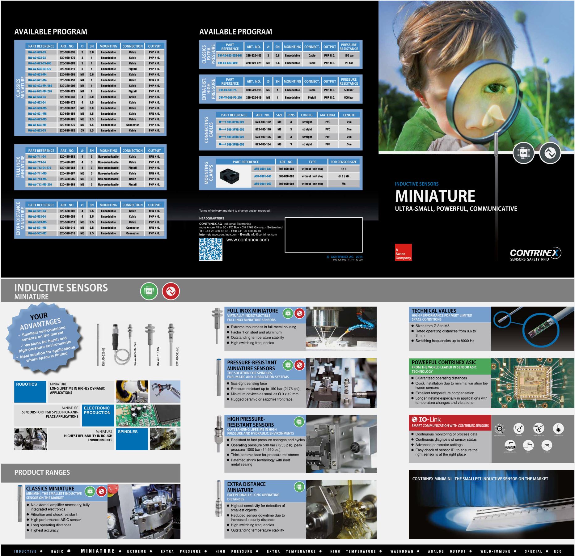Click the TECHNICAL VALUES heading

[434, 311]
